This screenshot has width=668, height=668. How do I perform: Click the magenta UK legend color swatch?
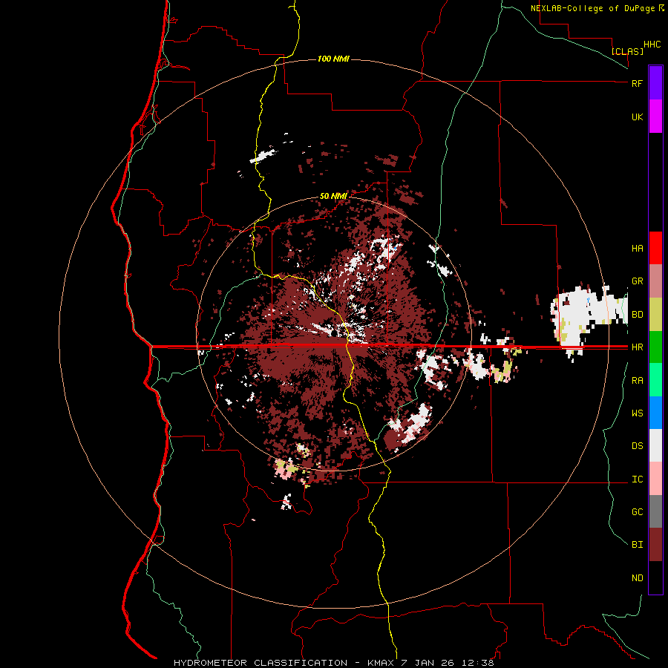(655, 117)
